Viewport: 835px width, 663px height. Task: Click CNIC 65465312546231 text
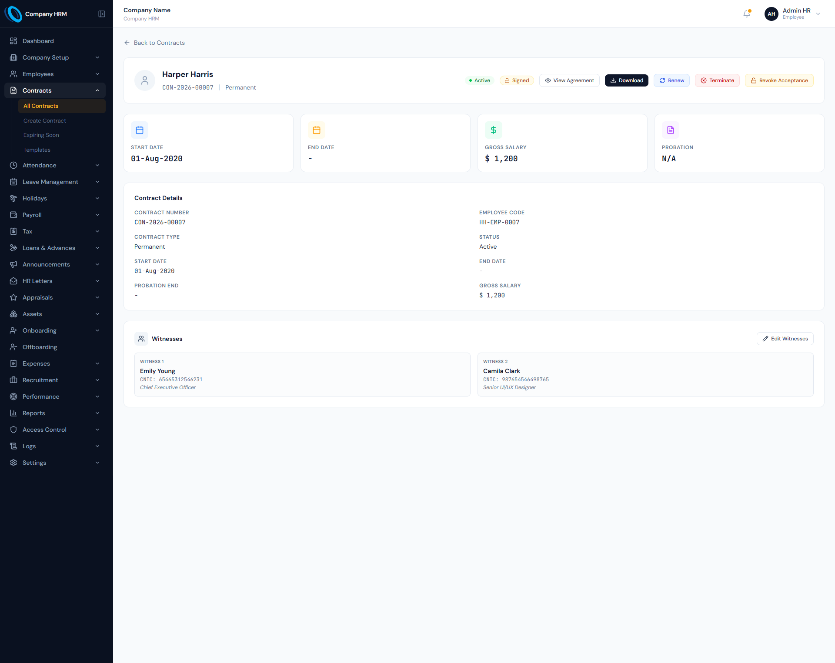tap(171, 380)
